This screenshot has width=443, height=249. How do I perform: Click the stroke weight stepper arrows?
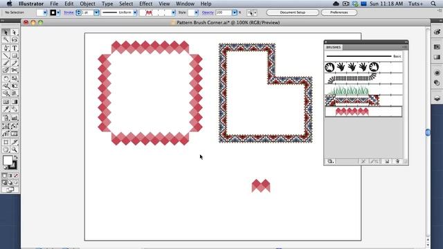78,12
